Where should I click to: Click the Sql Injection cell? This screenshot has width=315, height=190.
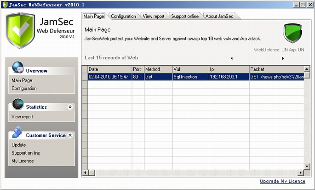click(x=191, y=77)
